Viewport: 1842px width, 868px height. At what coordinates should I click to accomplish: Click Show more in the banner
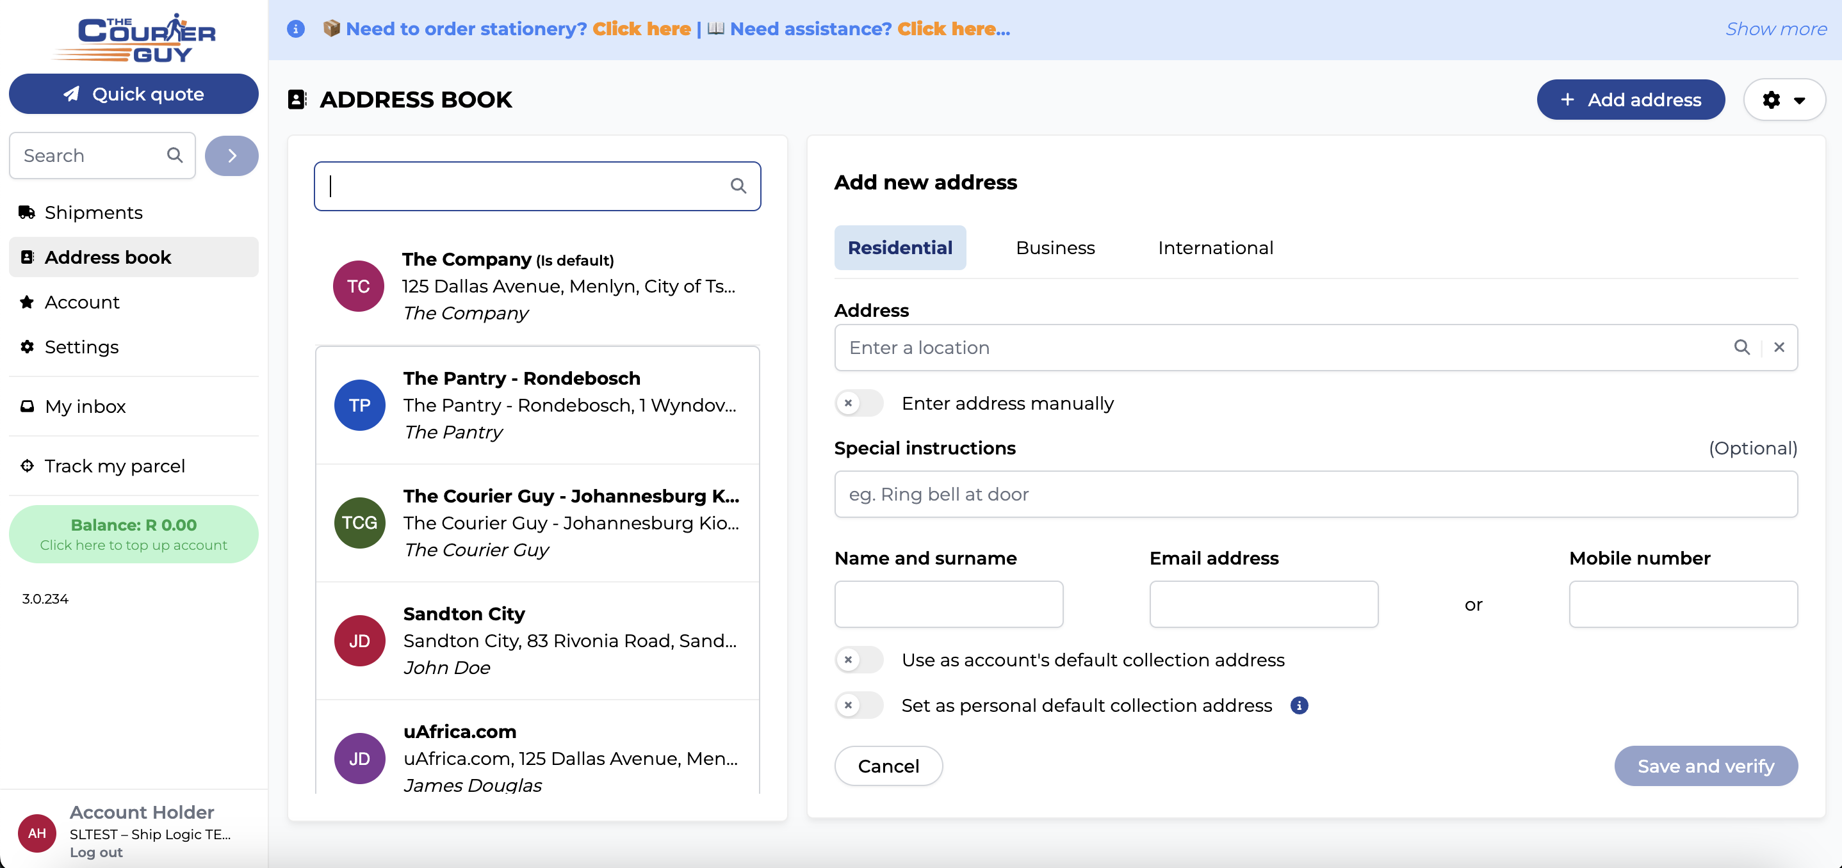pyautogui.click(x=1776, y=29)
